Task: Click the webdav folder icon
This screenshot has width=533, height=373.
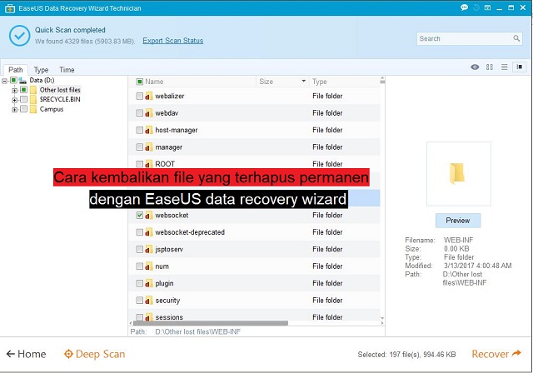Action: tap(148, 113)
